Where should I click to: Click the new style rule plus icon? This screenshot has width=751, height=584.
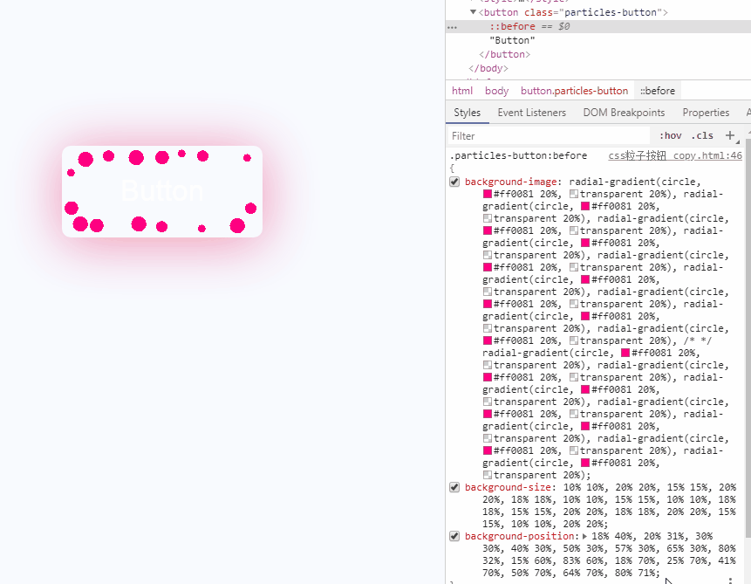729,135
